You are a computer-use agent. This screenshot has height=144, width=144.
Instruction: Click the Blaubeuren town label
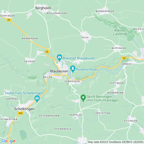[x=59, y=71]
